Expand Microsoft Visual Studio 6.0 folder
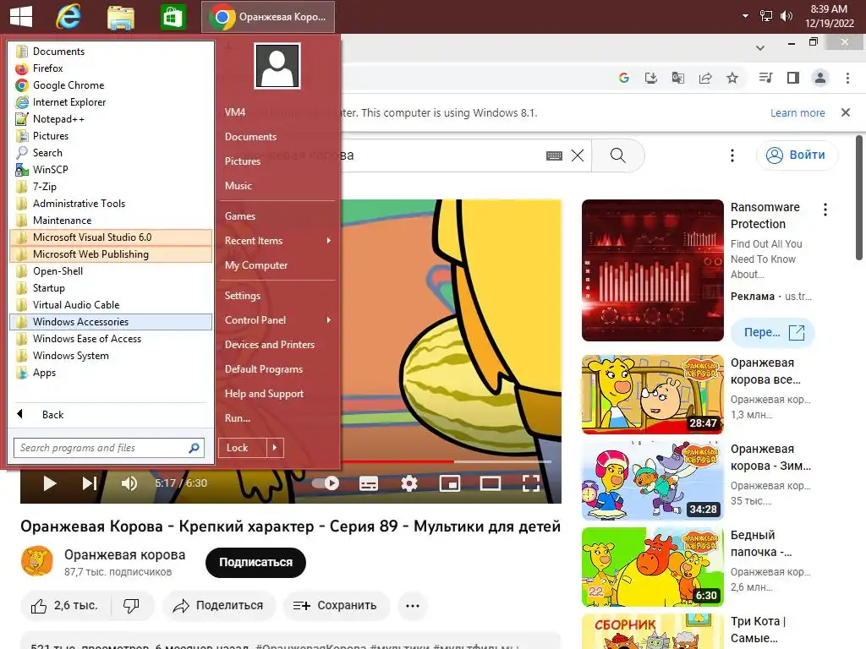 click(x=111, y=237)
